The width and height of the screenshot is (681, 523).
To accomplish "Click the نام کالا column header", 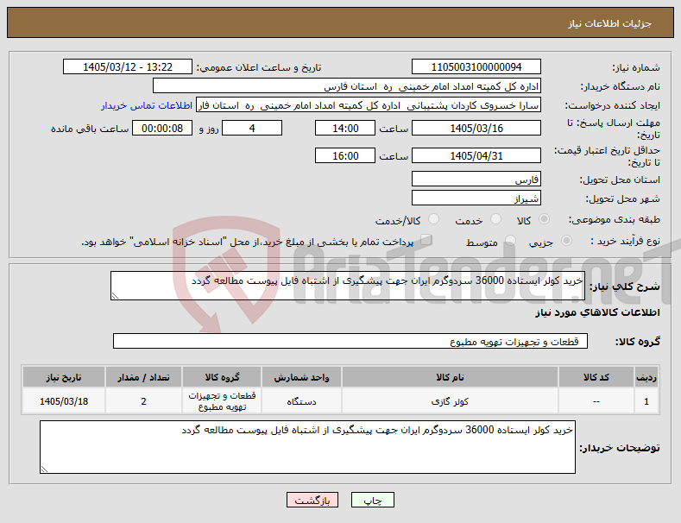I will click(450, 377).
